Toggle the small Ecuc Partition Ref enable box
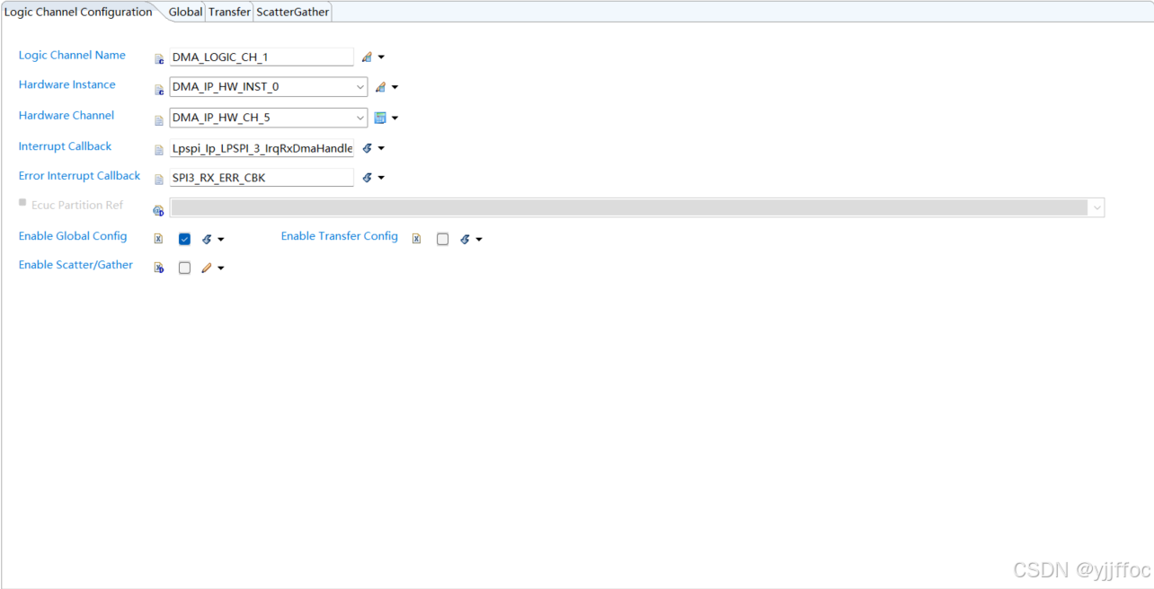The image size is (1154, 589). coord(22,203)
